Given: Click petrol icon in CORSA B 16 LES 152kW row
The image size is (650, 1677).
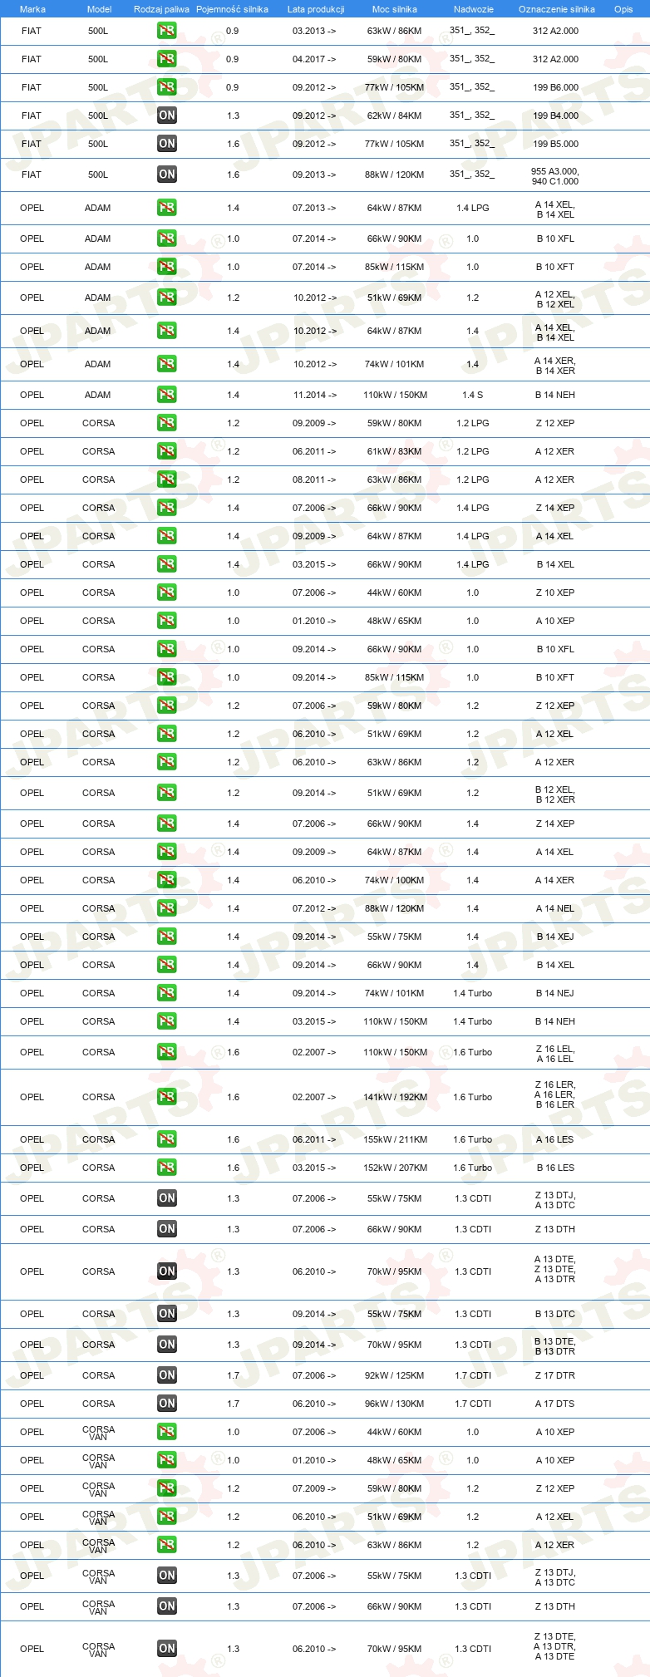Looking at the screenshot, I should (x=167, y=1168).
